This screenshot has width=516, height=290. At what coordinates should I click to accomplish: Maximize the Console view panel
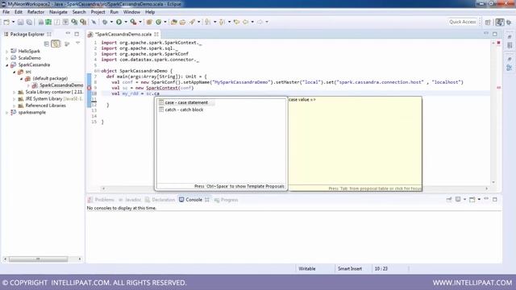tap(494, 200)
